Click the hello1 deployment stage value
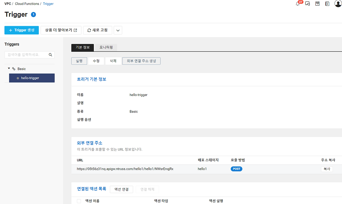342x204 pixels. point(202,169)
